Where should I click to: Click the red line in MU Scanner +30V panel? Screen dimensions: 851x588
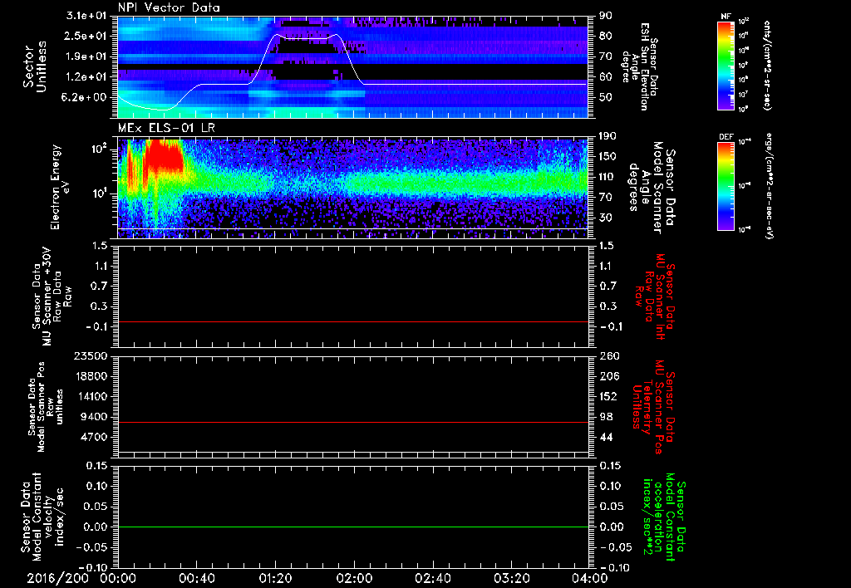point(352,322)
